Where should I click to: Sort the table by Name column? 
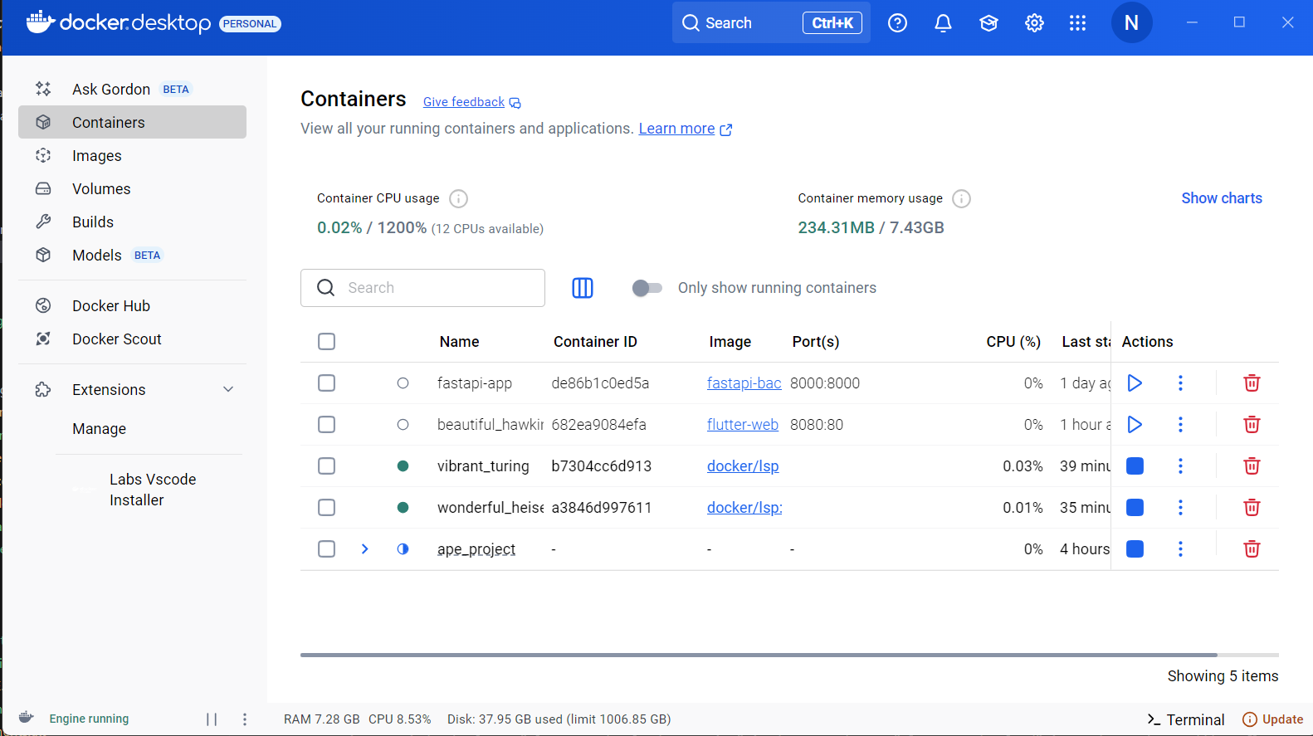pos(459,342)
